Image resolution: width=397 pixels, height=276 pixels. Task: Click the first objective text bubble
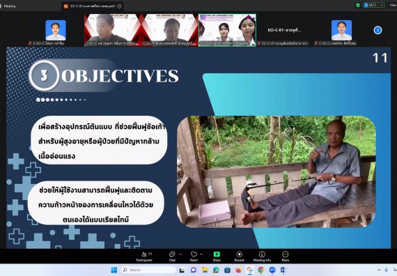(99, 140)
